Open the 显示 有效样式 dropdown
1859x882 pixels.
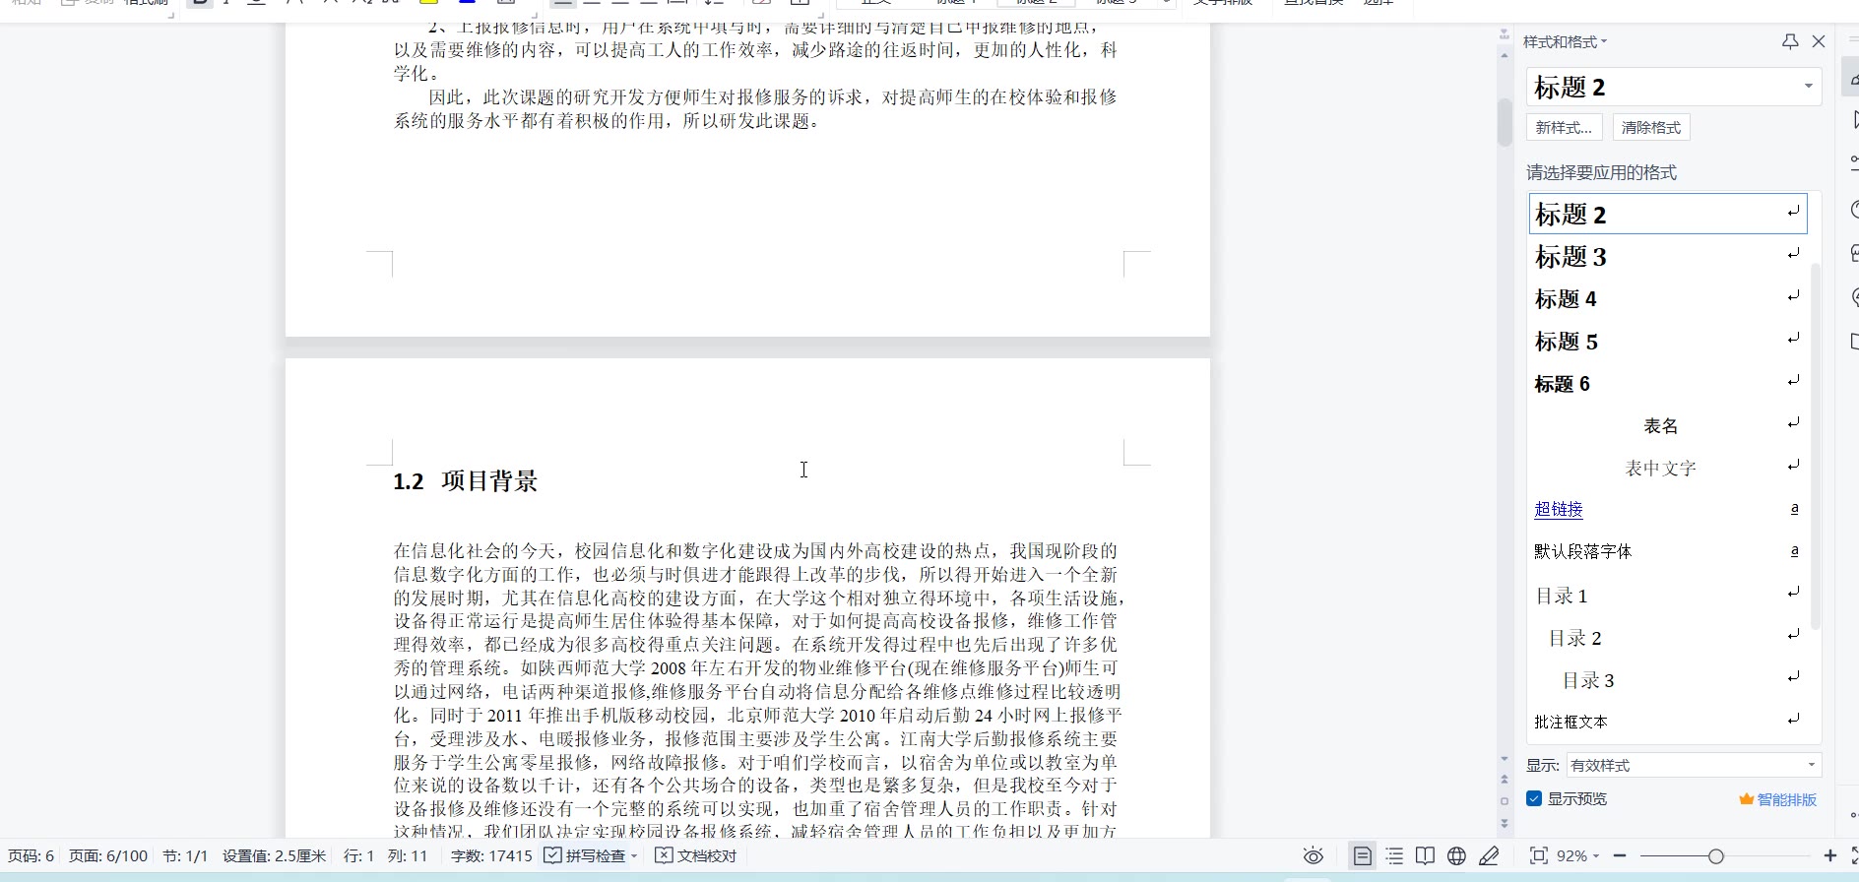(1694, 765)
